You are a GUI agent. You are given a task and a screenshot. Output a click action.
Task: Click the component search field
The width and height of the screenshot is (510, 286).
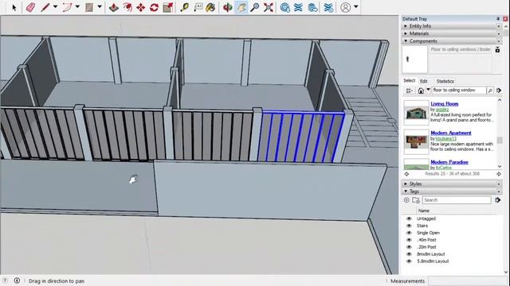point(459,90)
